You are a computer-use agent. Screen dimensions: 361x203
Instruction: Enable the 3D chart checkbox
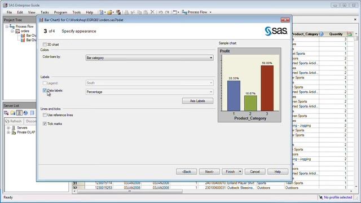pos(45,45)
